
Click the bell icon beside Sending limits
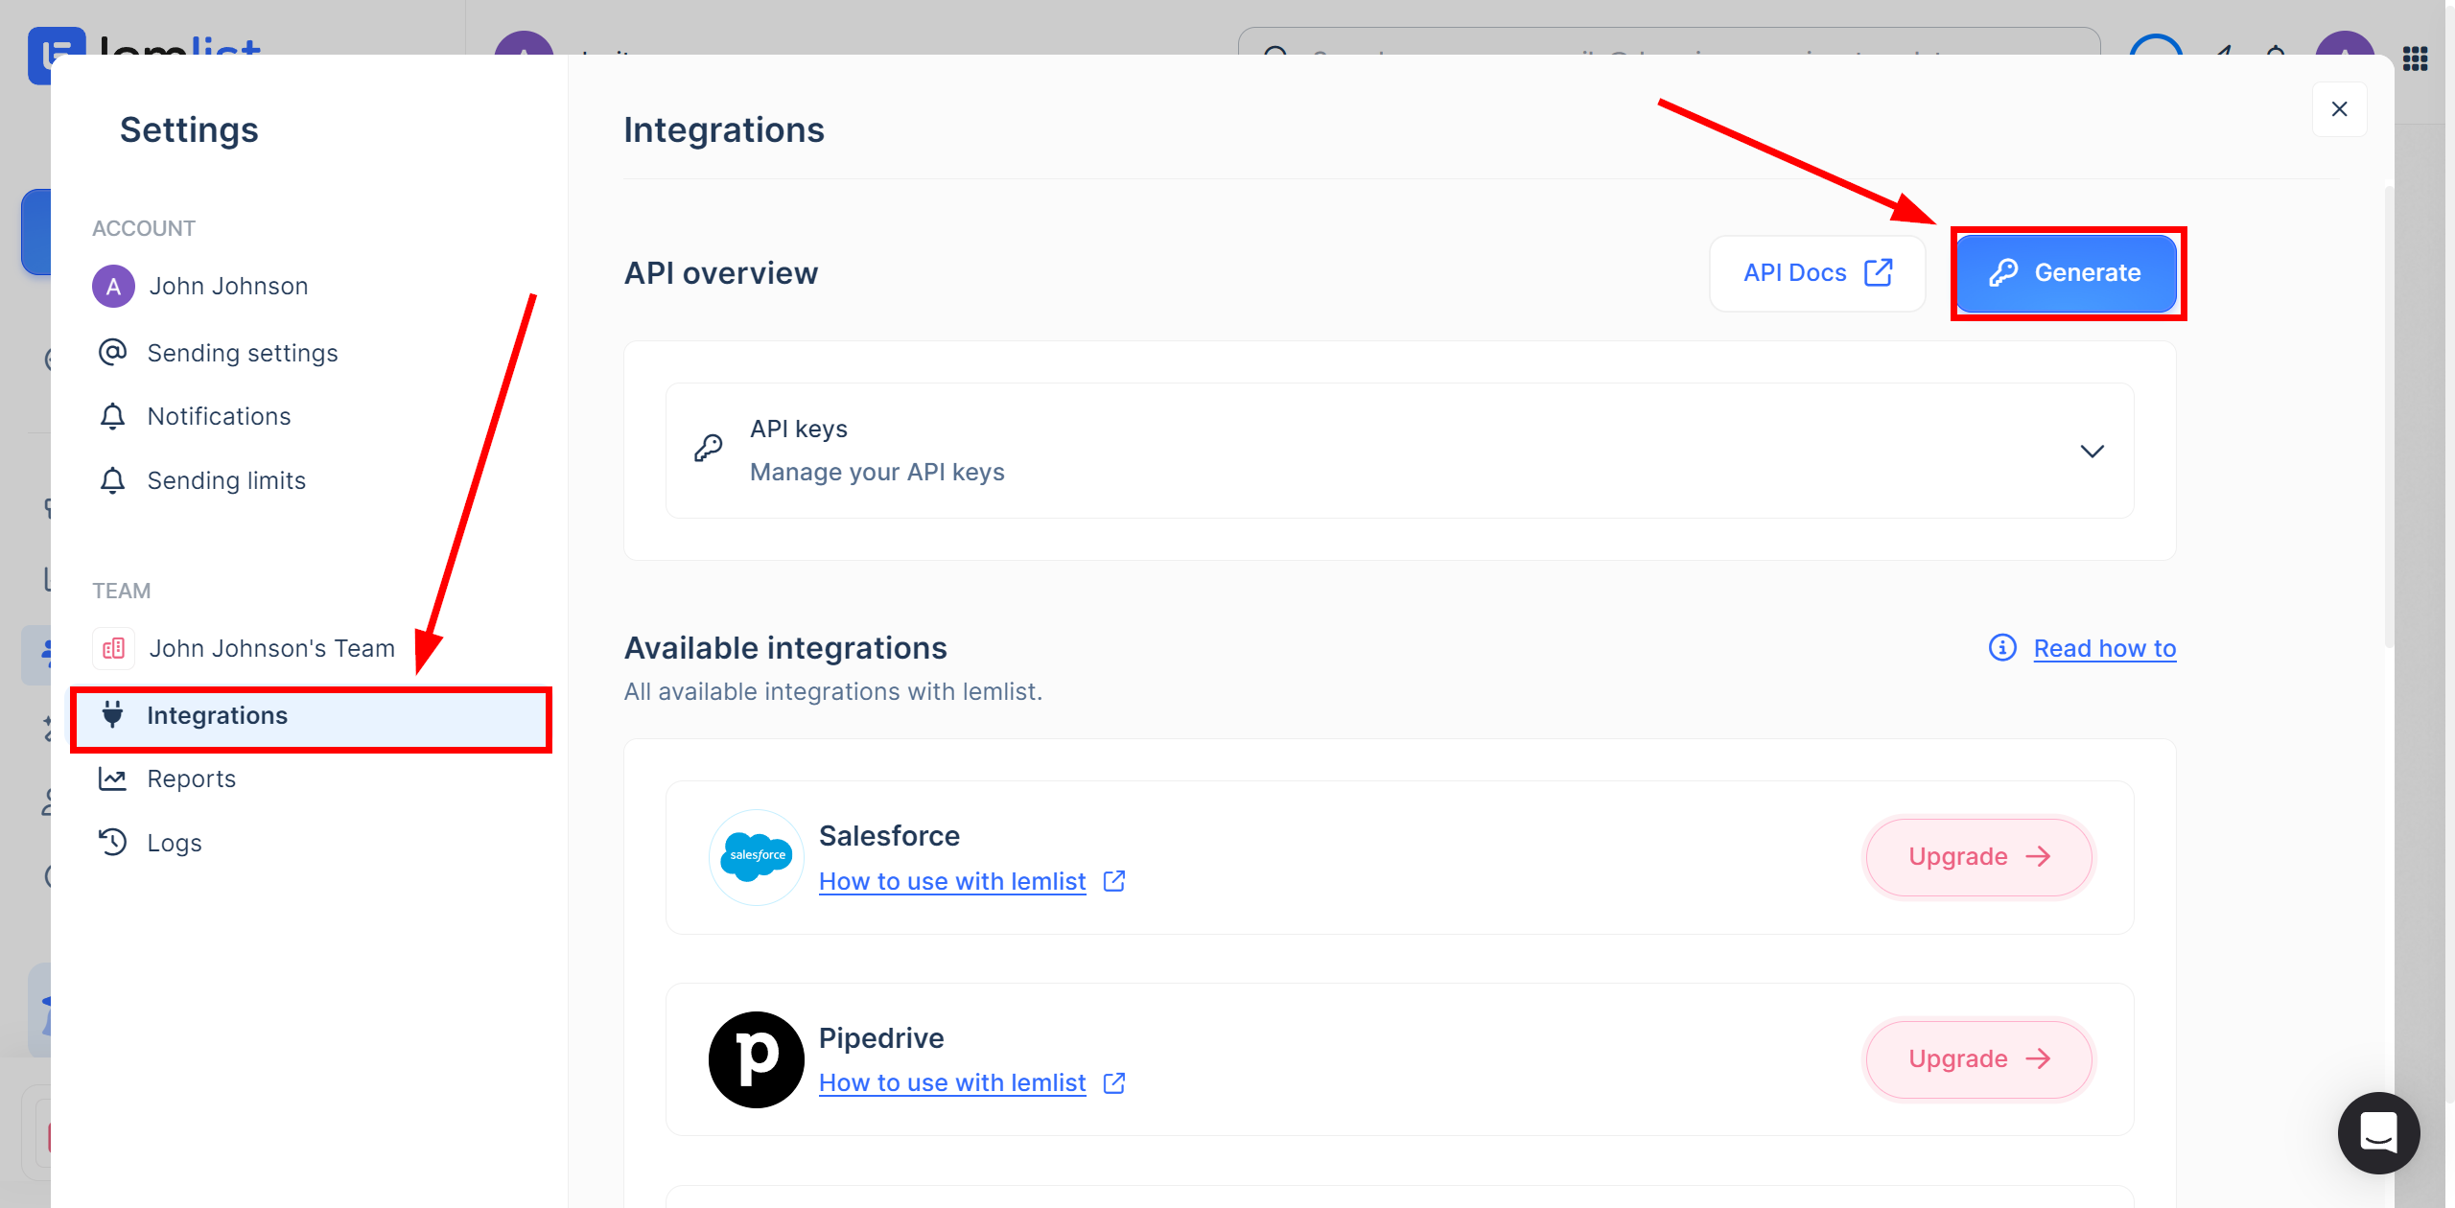pyautogui.click(x=112, y=479)
